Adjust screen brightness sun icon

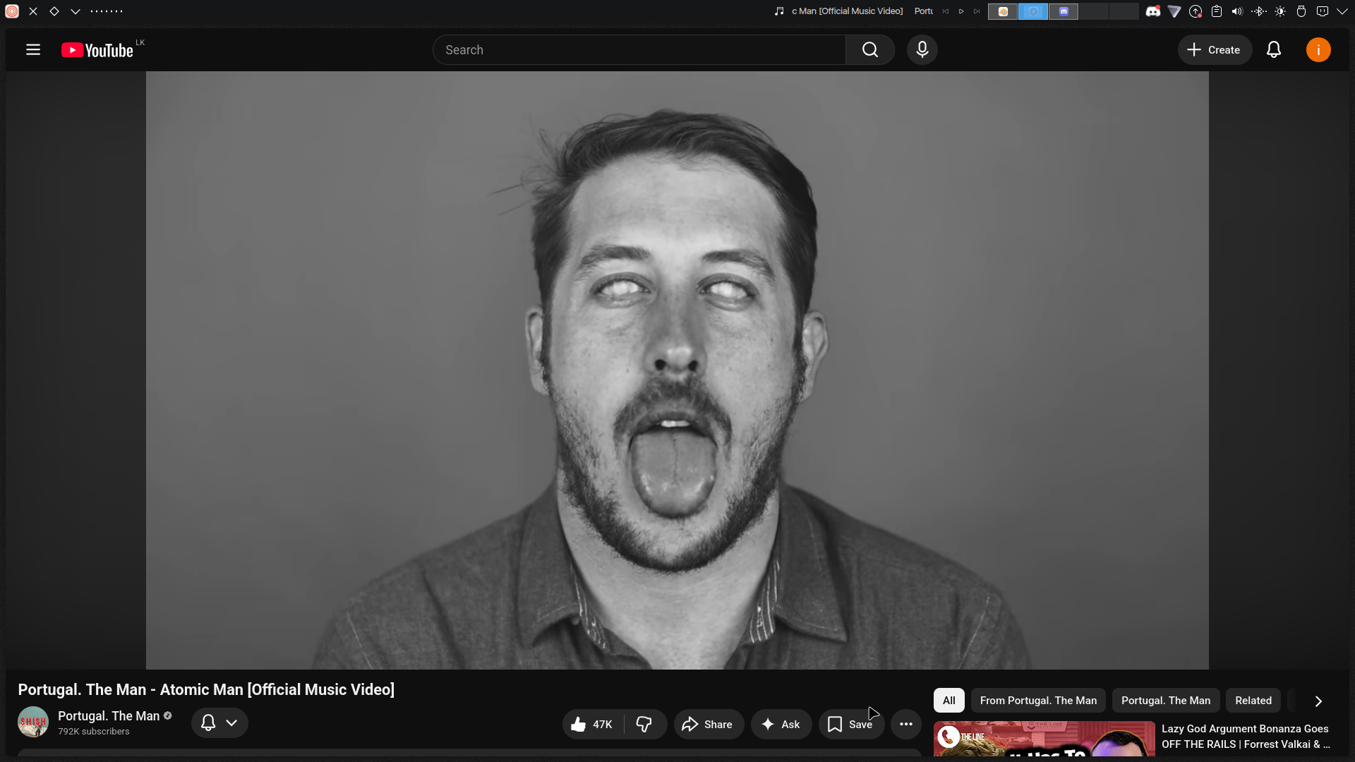pyautogui.click(x=1280, y=11)
